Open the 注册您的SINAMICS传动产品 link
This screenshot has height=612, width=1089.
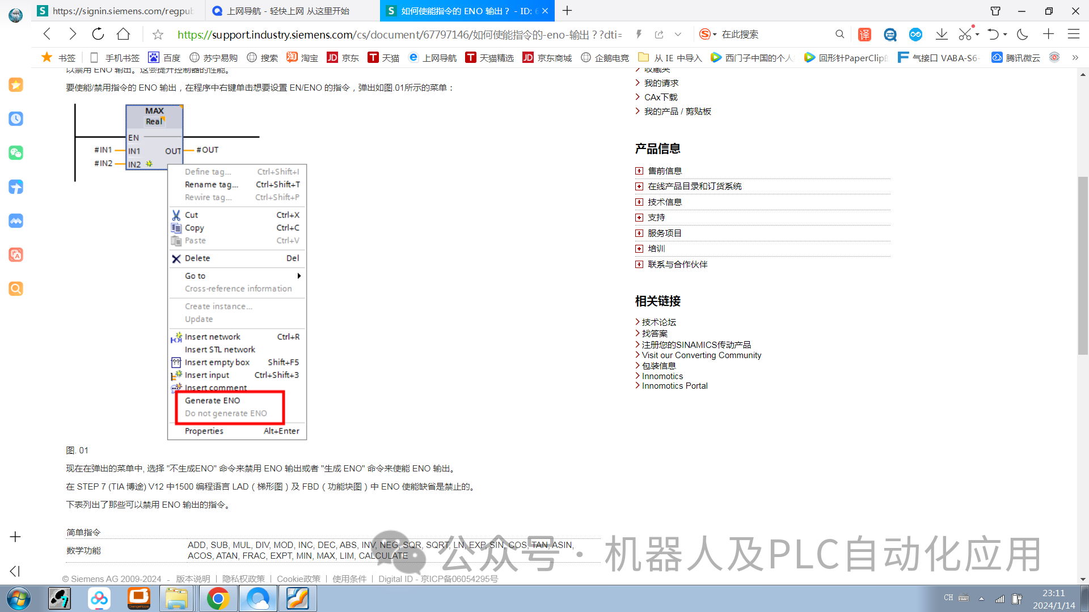click(x=697, y=345)
